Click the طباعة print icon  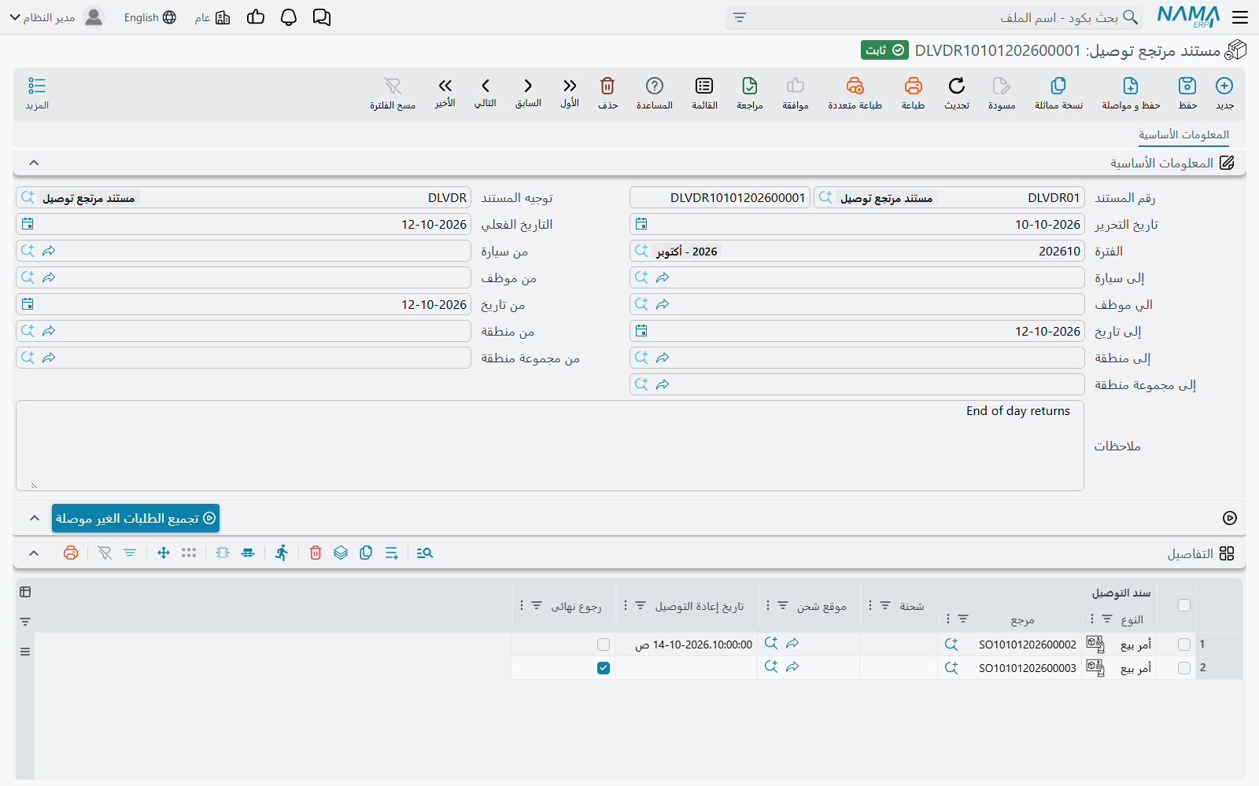pyautogui.click(x=913, y=86)
